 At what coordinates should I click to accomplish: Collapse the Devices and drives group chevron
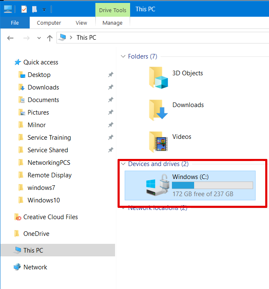(123, 164)
